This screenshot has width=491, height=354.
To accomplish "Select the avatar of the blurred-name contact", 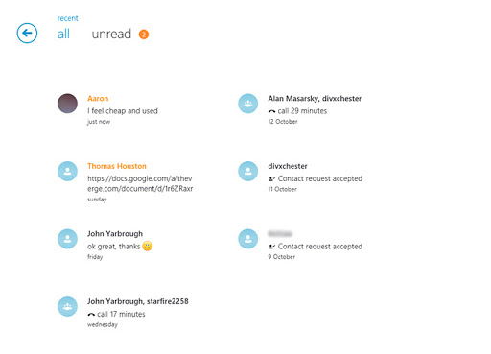I will 248,239.
